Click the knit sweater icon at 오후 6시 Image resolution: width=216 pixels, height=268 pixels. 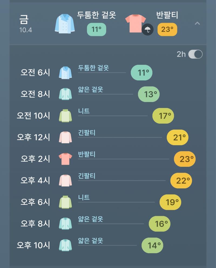(x=65, y=202)
